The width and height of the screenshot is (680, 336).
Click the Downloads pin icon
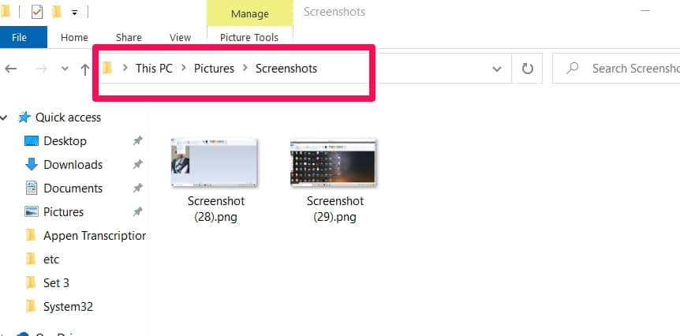(x=137, y=164)
